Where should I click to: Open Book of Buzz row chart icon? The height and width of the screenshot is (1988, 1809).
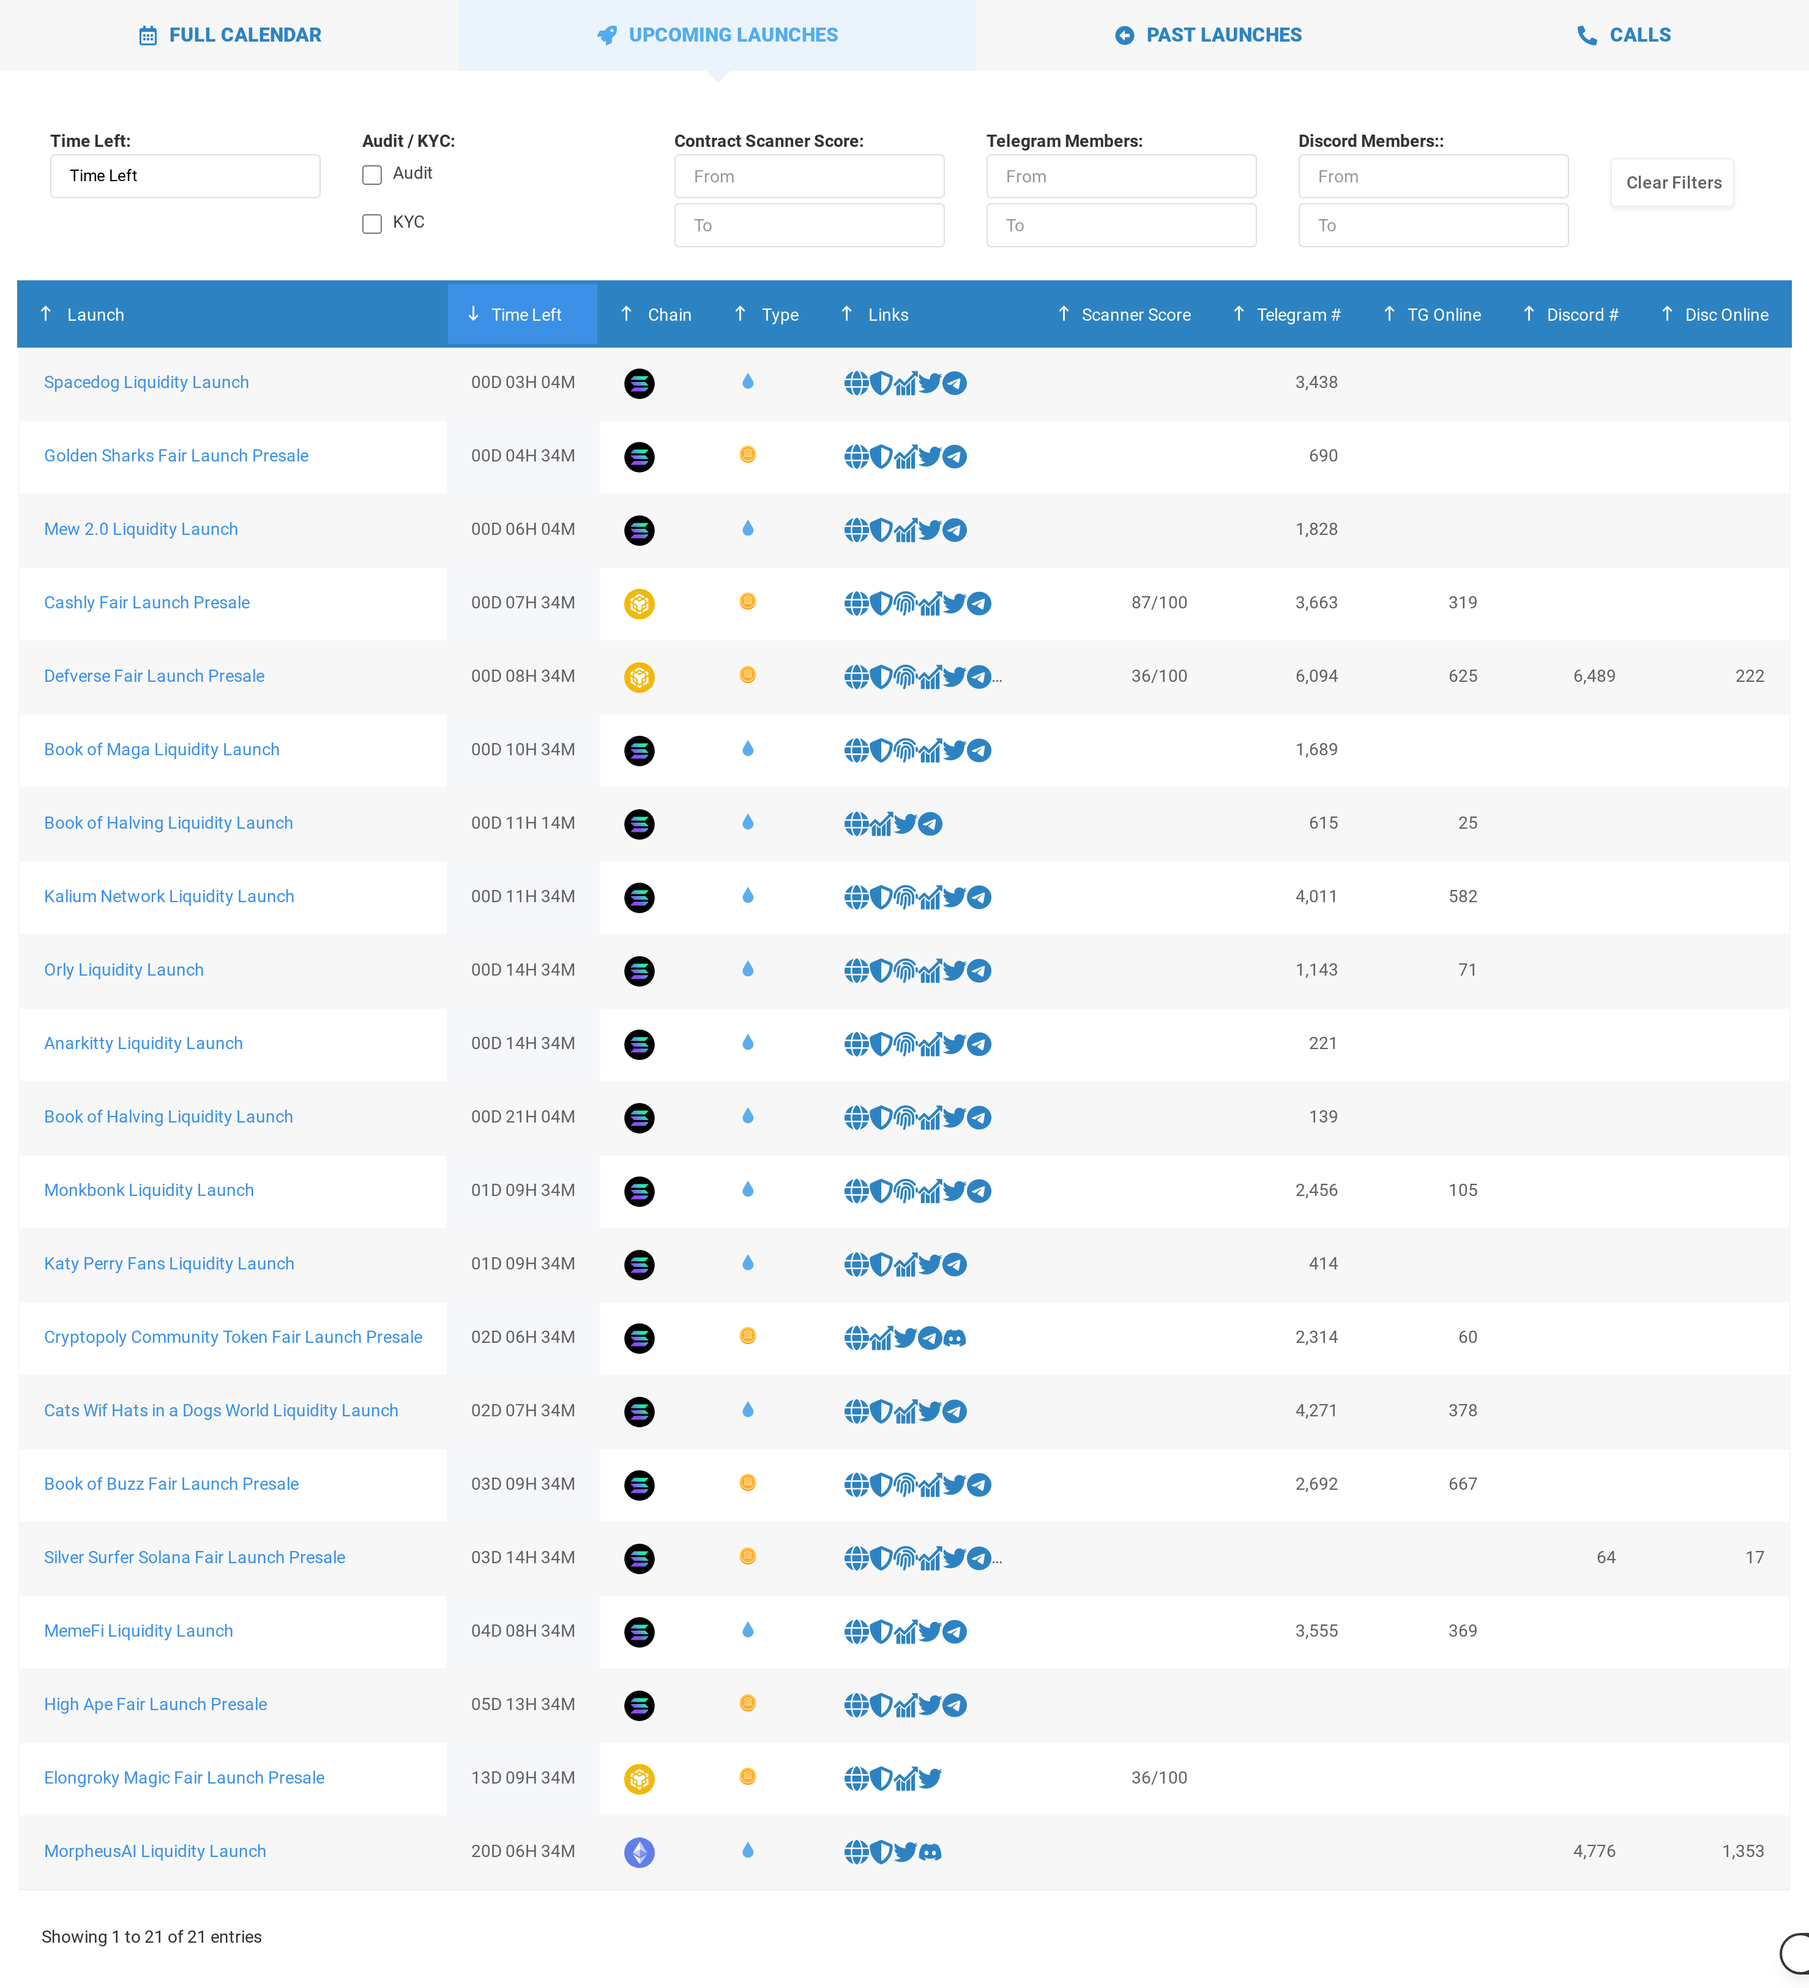[x=930, y=1485]
